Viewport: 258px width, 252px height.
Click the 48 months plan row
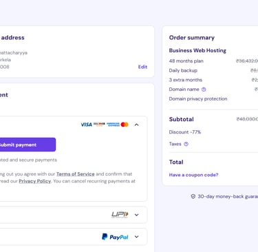213,61
